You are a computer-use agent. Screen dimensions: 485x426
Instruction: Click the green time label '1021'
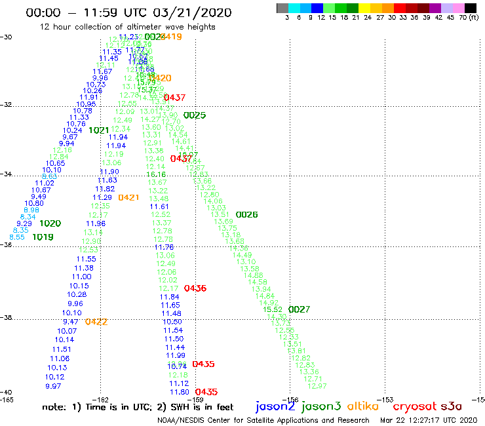99,130
